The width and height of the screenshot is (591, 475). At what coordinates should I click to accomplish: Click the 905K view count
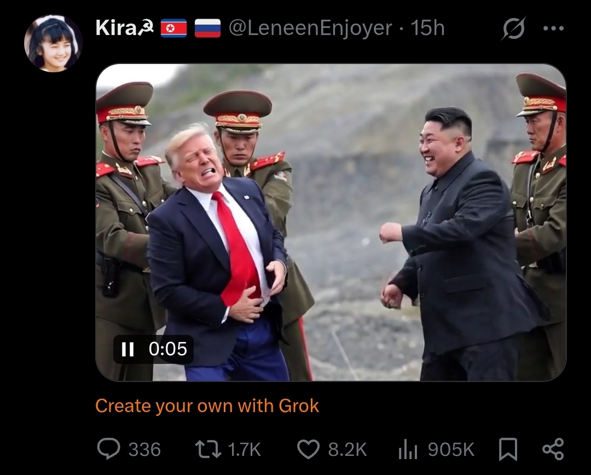click(451, 449)
